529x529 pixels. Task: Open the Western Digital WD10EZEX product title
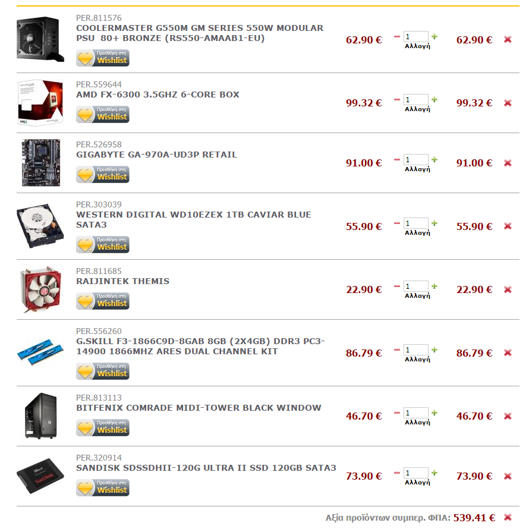pyautogui.click(x=193, y=220)
